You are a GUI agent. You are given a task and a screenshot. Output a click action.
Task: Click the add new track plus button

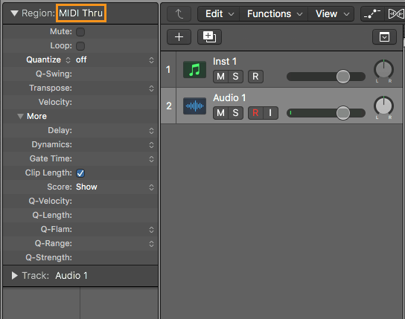point(179,37)
